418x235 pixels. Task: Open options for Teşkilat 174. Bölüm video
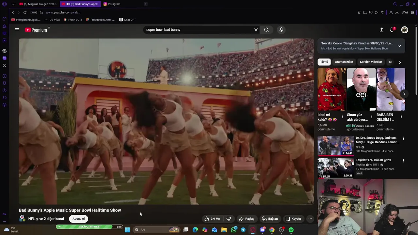tap(403, 161)
